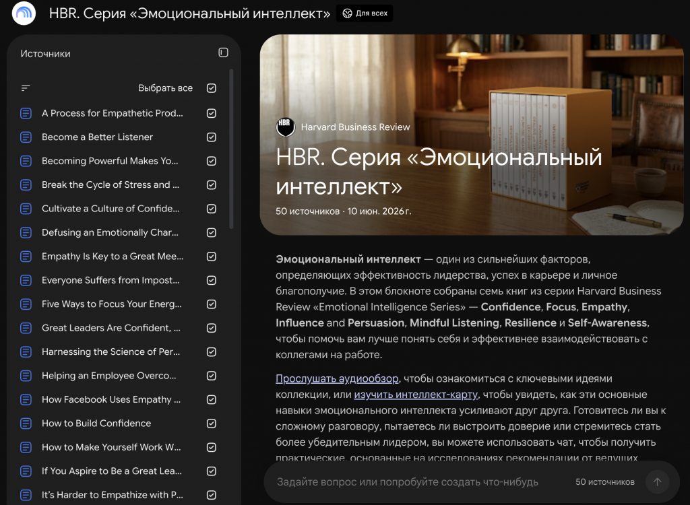Viewport: 690px width, 505px height.
Task: Click document icon of Everyone Suffers from Impost...
Action: point(26,280)
